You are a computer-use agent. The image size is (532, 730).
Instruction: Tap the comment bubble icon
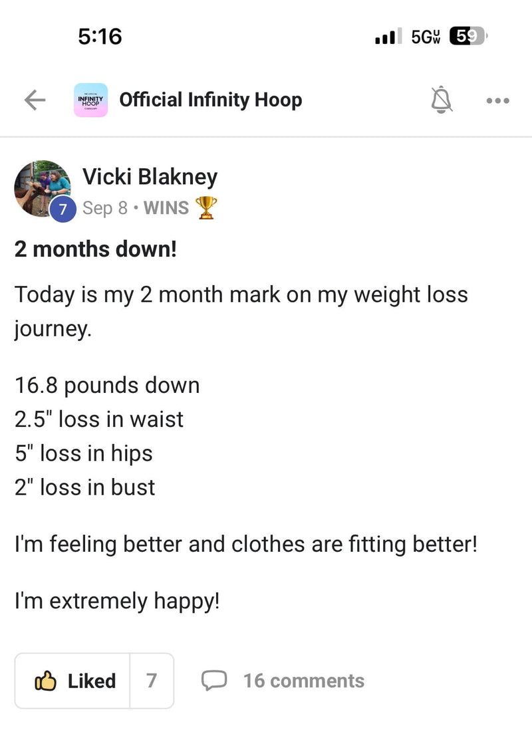214,681
